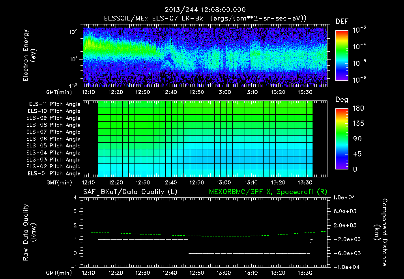Click inside the pitch angle grid plot
Image resolution: width=404 pixels, height=279 pixels.
[205, 139]
